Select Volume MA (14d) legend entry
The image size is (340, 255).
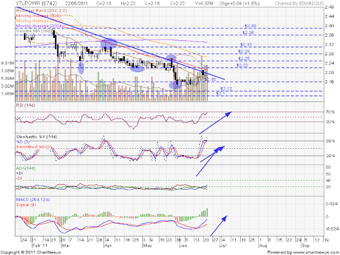click(34, 31)
